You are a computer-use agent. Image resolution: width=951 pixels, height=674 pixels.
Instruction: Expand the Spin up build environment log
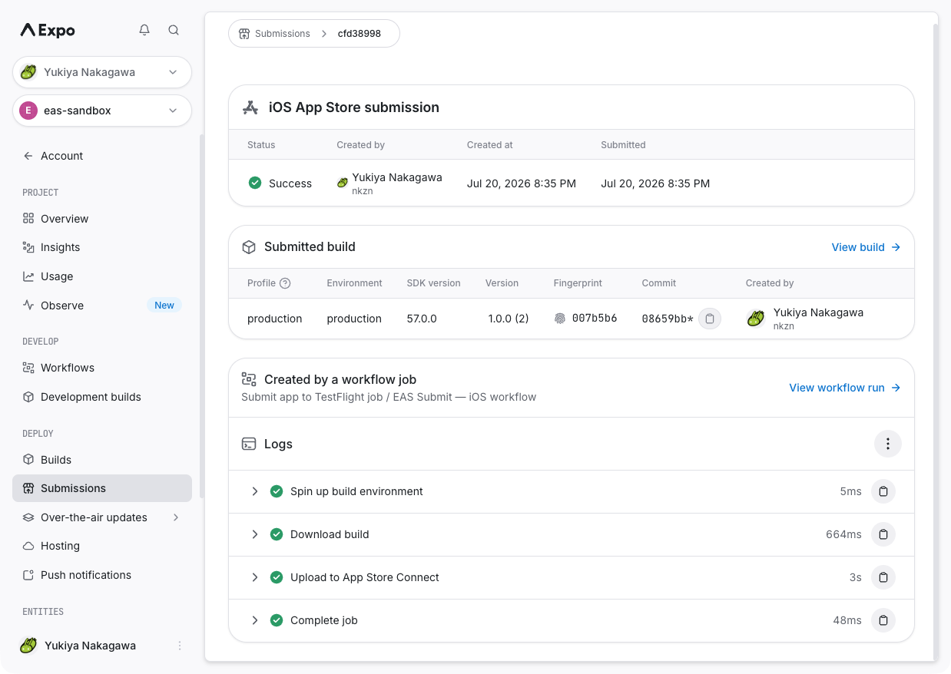tap(255, 491)
